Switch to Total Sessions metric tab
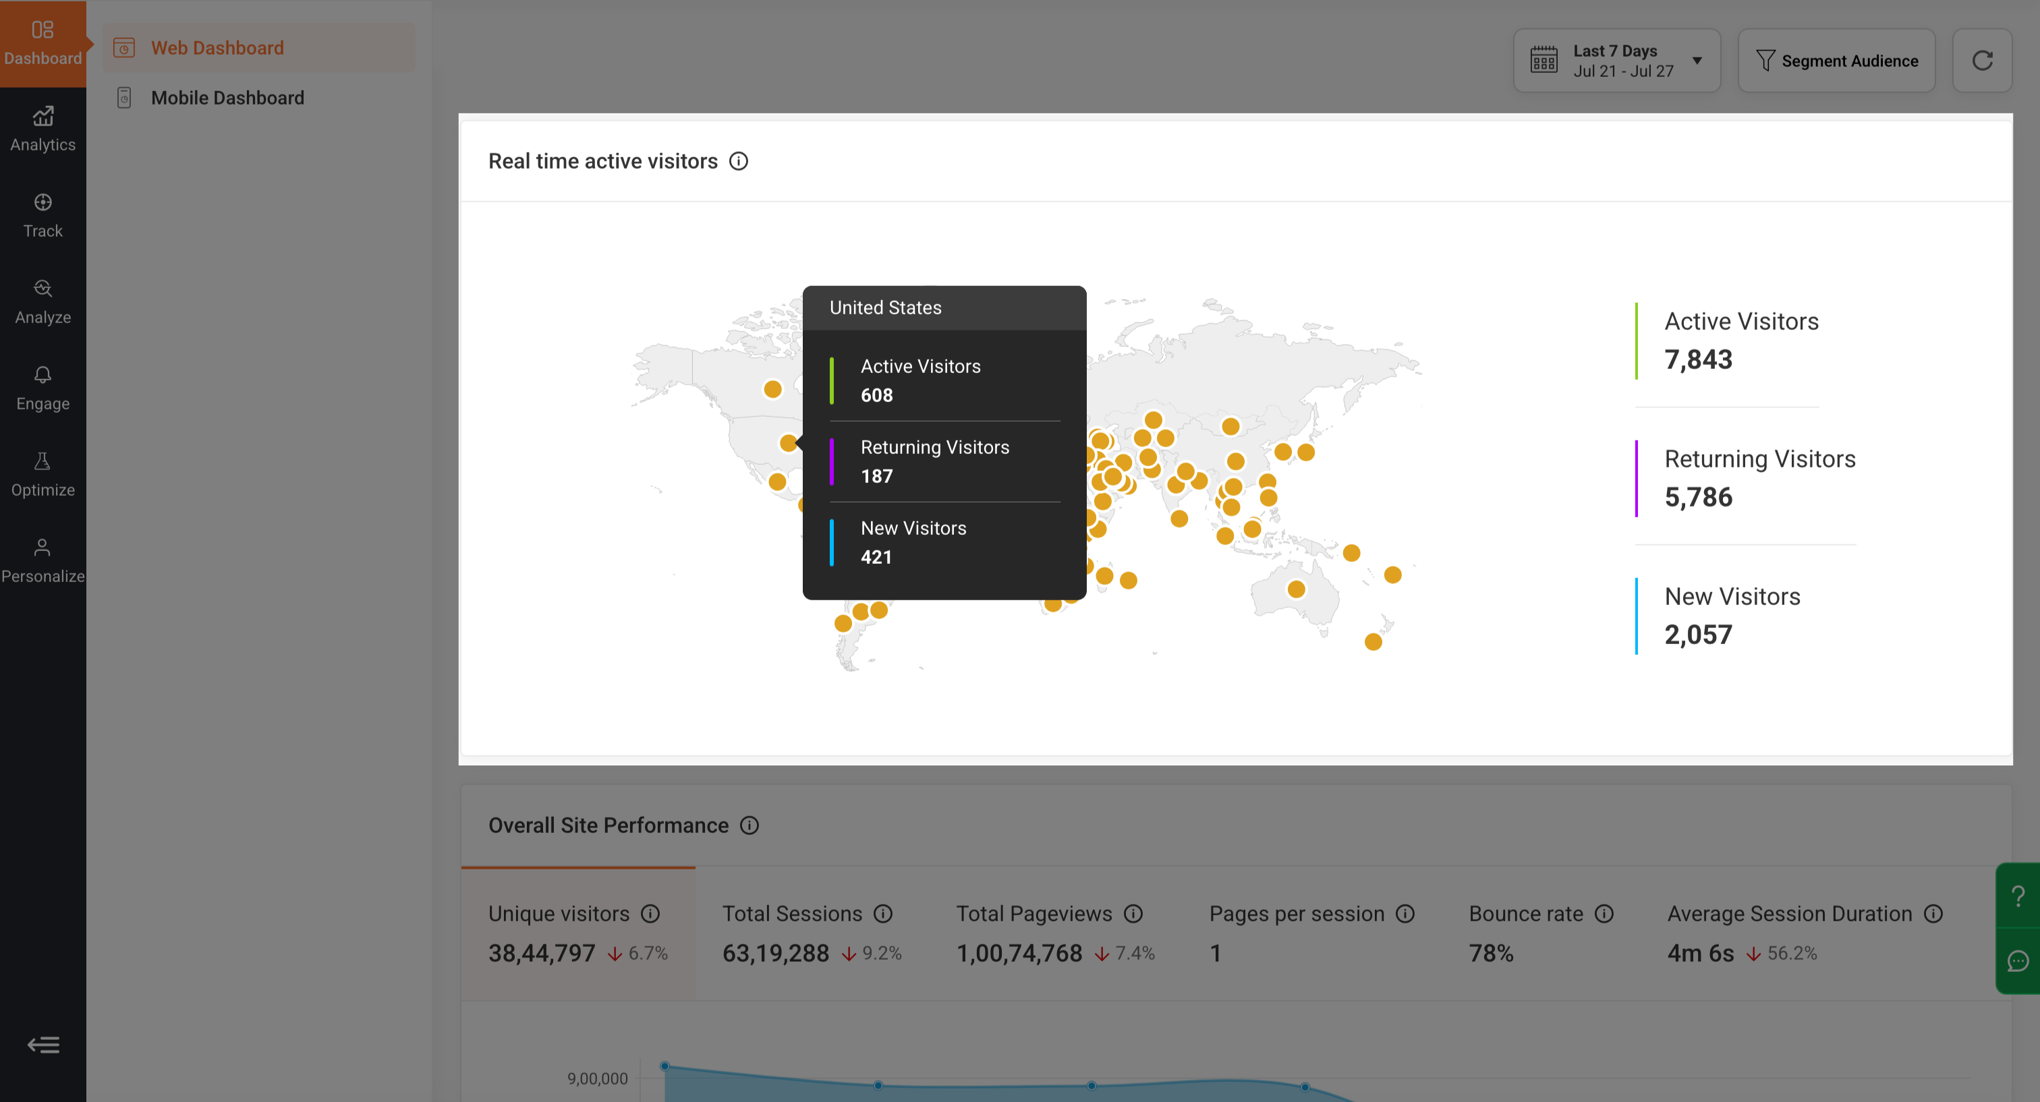2040x1102 pixels. coord(812,934)
